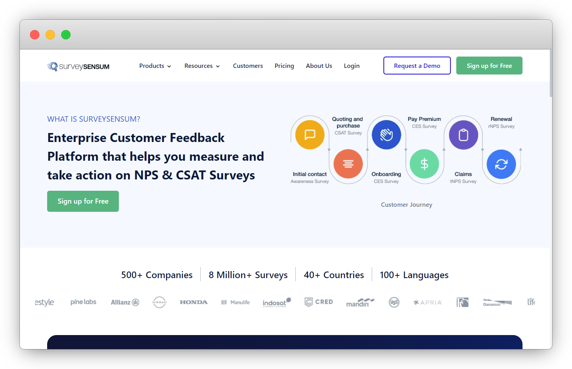Click the blue Pay Premium hand icon
572x369 pixels.
tap(386, 134)
